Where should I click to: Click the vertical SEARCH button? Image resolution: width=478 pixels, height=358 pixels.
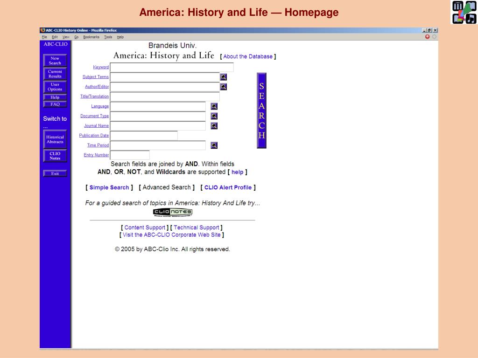(261, 110)
